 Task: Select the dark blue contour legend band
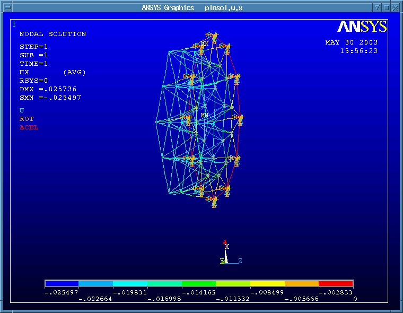tap(62, 283)
